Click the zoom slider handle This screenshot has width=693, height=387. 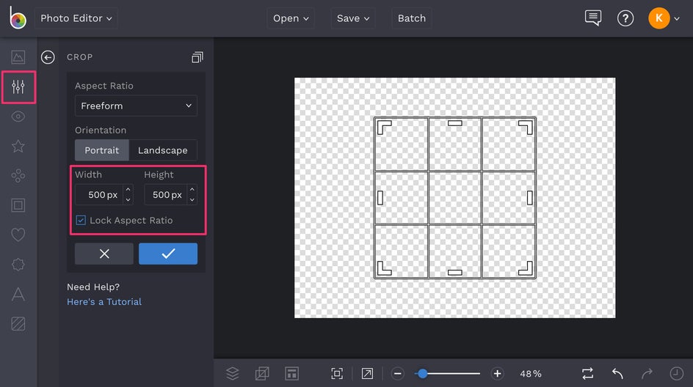422,374
